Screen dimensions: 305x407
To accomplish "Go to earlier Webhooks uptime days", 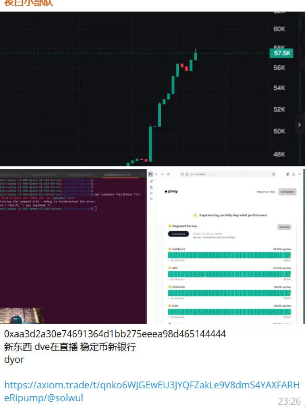I will 170,298.
